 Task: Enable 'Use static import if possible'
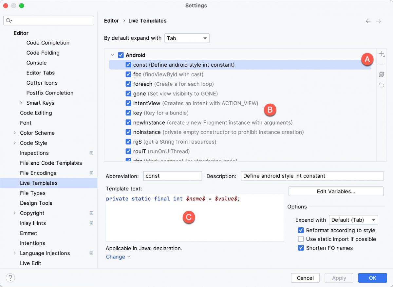click(301, 239)
